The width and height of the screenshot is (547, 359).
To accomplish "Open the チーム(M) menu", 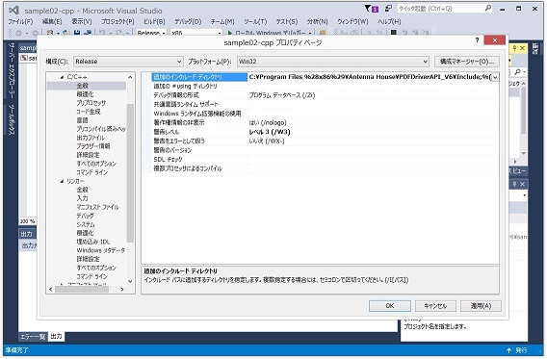I will pyautogui.click(x=222, y=21).
